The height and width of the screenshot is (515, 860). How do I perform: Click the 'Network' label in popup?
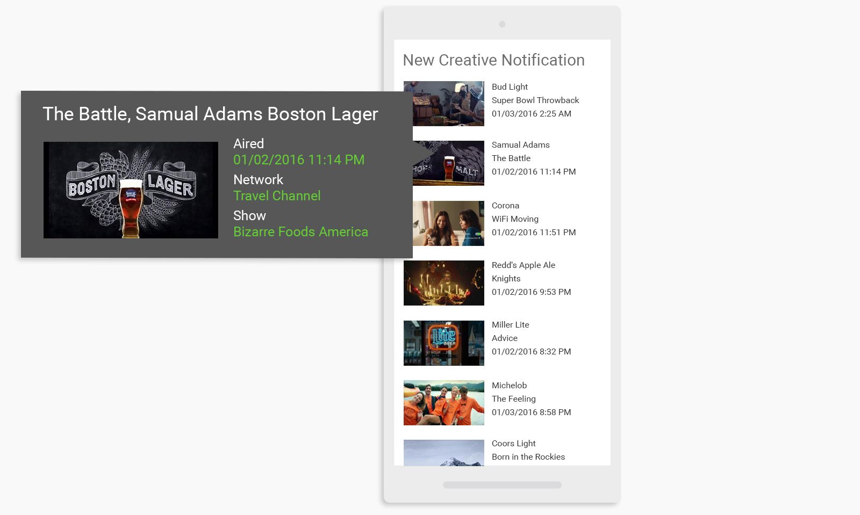pos(258,179)
